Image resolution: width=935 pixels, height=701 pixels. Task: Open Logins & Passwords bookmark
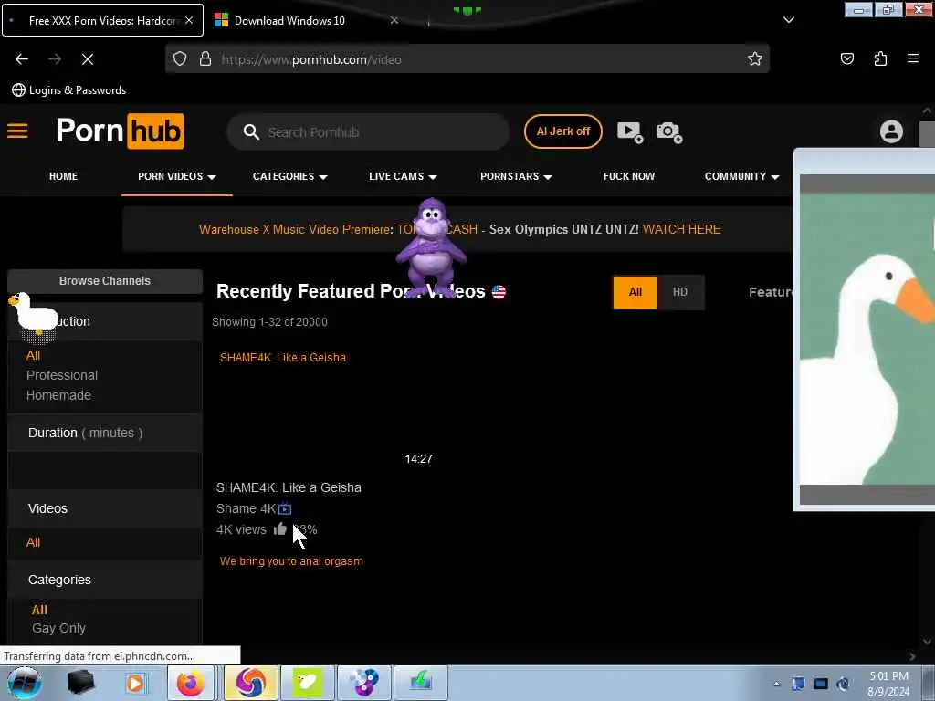(x=69, y=90)
